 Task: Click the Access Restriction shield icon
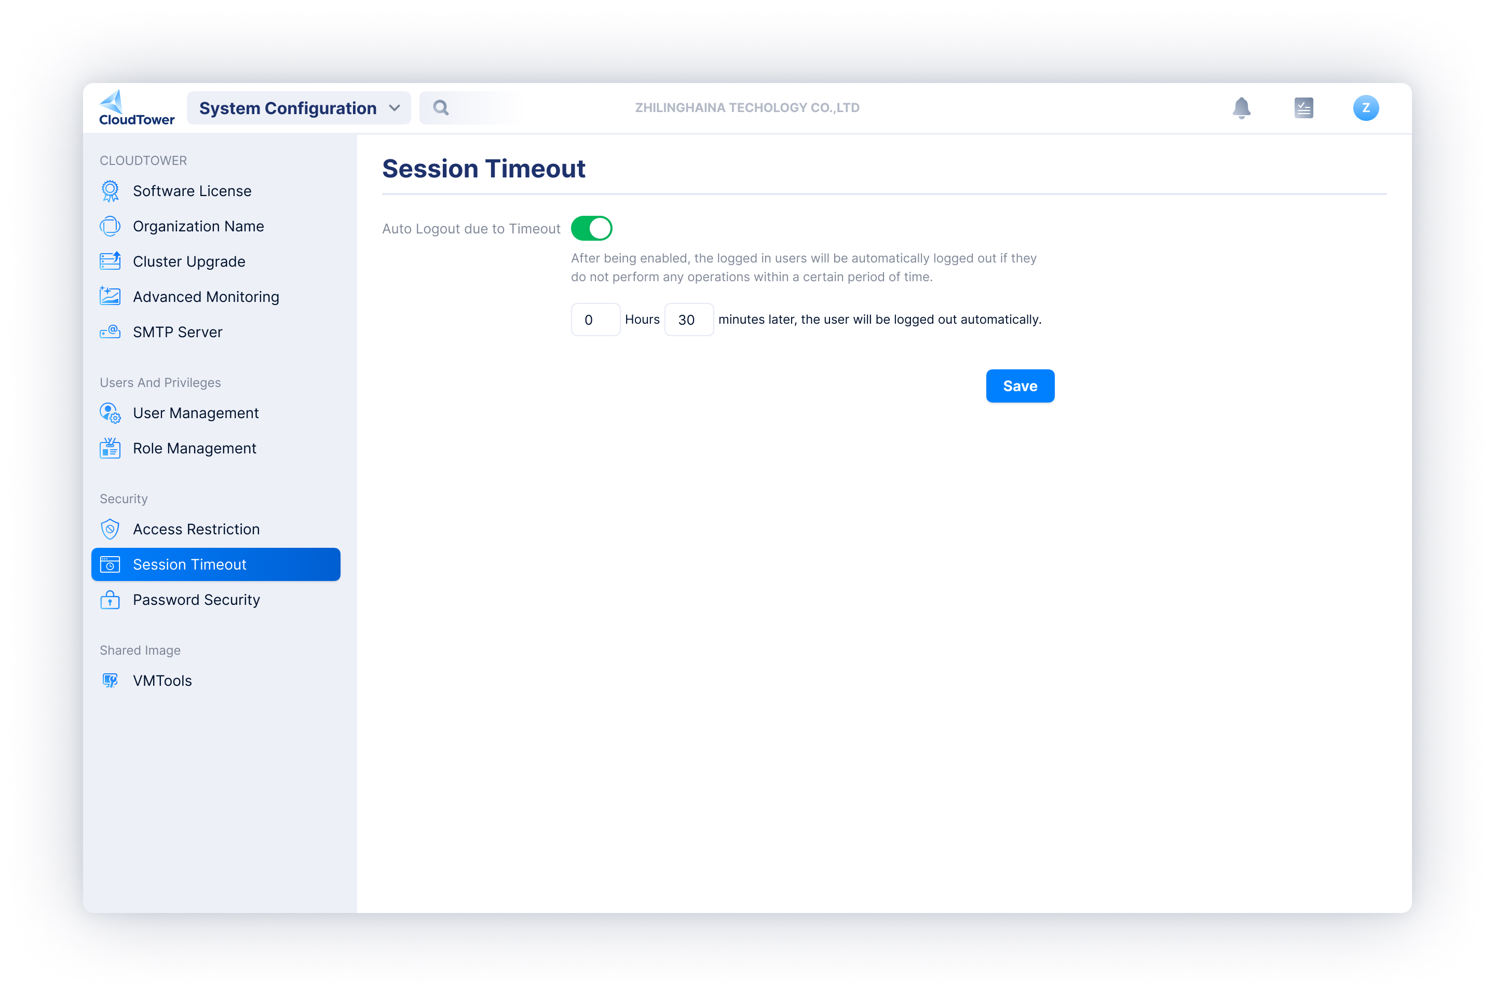click(x=110, y=529)
